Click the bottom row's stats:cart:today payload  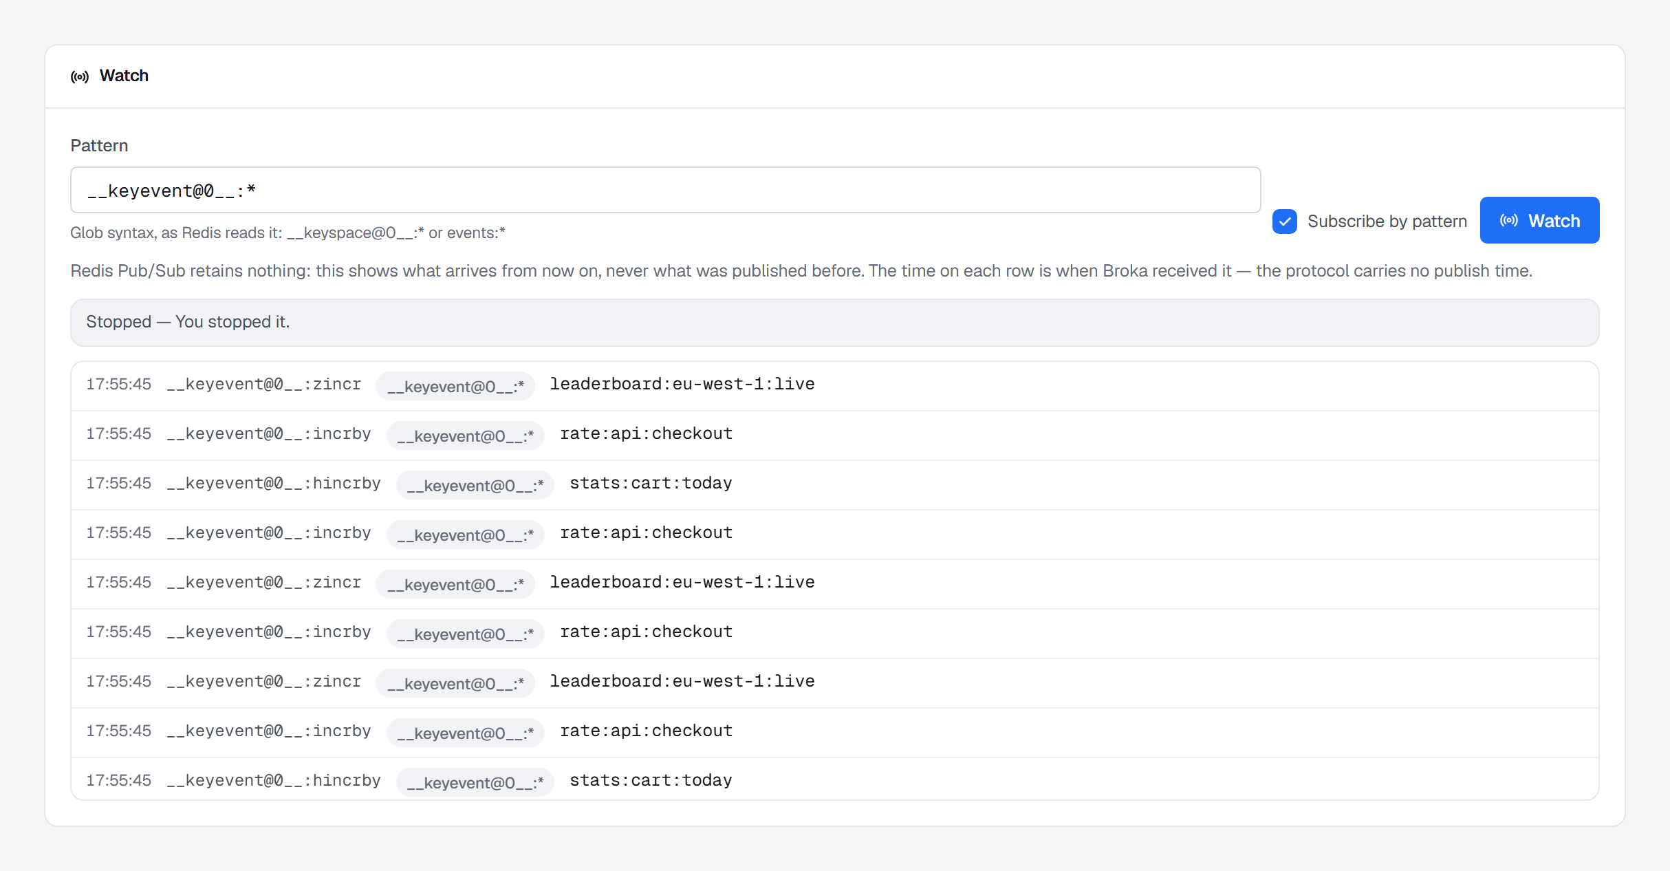coord(651,780)
